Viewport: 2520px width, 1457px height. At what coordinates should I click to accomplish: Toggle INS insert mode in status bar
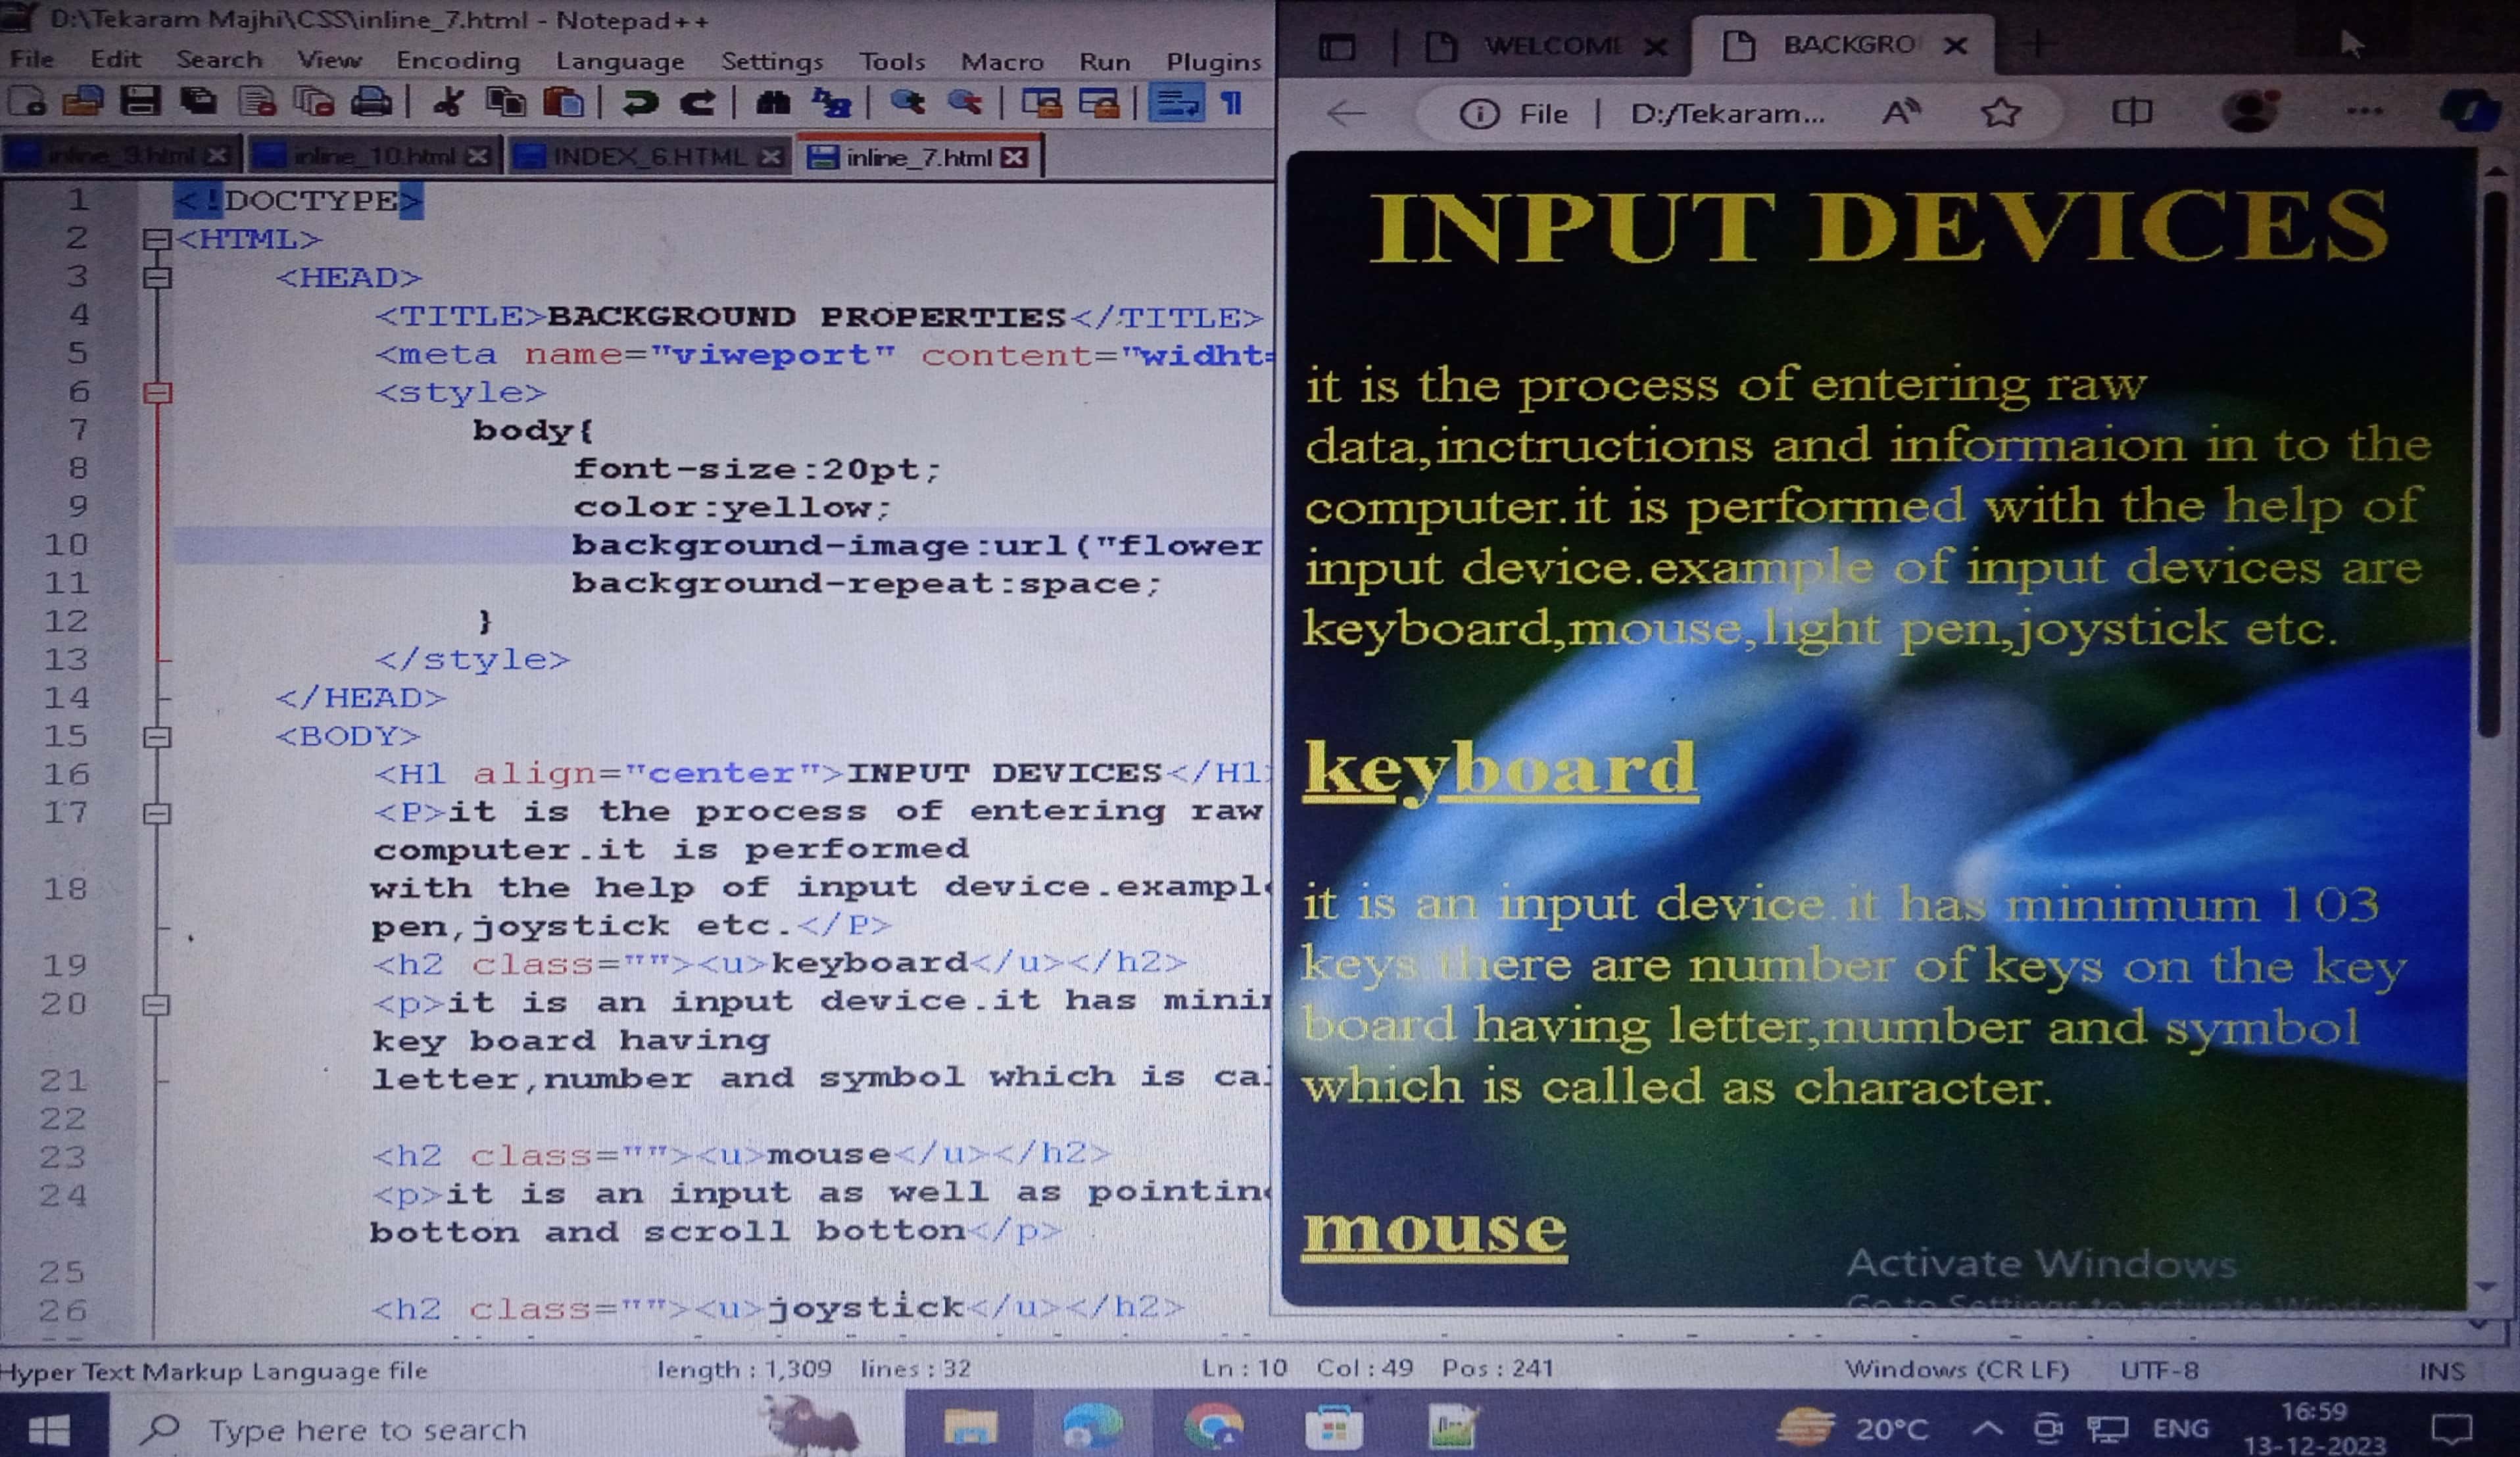[x=2441, y=1371]
